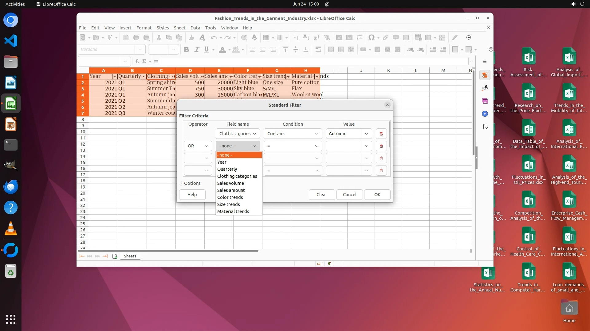The height and width of the screenshot is (331, 590).
Task: Open Thunderbird mail from the dock
Action: [11, 187]
